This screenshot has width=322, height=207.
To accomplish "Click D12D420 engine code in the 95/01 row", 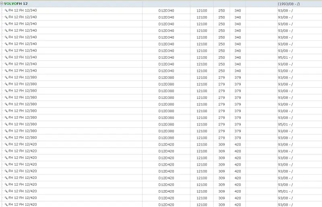I will click(166, 191).
